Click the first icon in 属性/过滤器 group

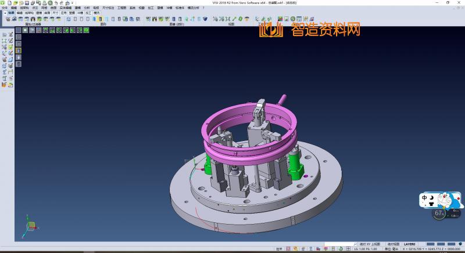tap(8, 19)
